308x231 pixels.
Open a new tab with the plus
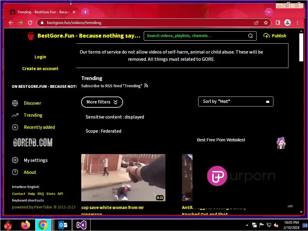85,12
